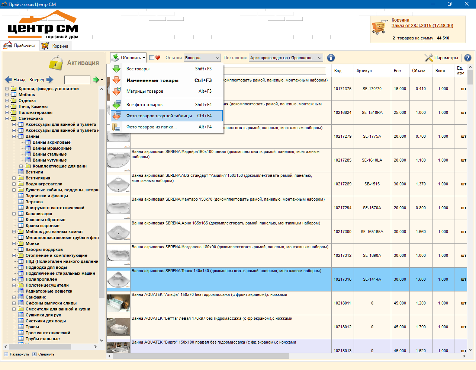This screenshot has height=370, width=476.
Task: Open the Поставщик supplier dropdown
Action: (286, 58)
